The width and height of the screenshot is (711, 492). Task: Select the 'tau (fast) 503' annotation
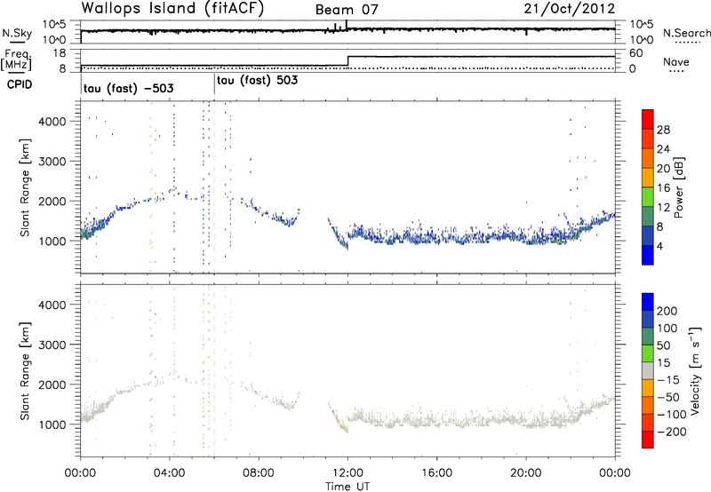257,80
